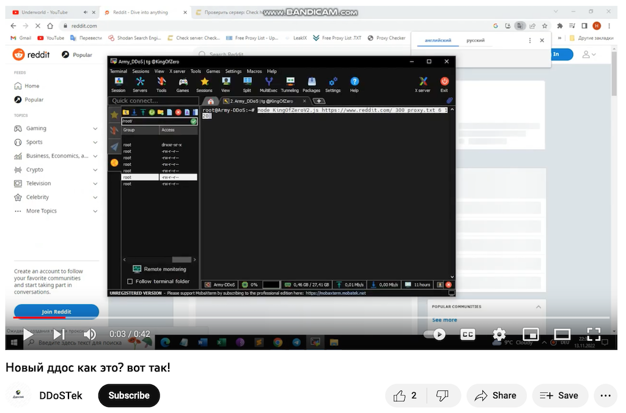This screenshot has width=626, height=413.
Task: Click the DDoSTek channel avatar
Action: point(18,395)
